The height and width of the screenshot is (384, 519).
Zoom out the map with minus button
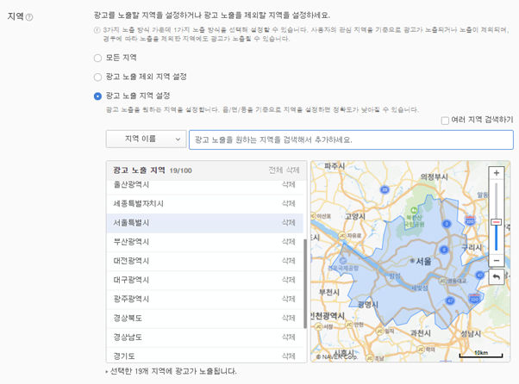(x=497, y=260)
